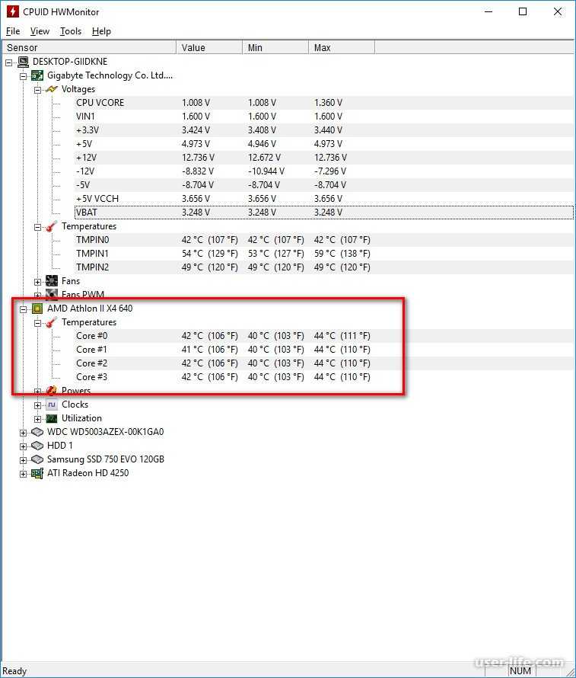Expand the Fans section

tap(37, 282)
